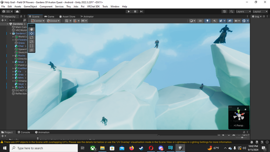Click the Hierarchy search-by-type icon

(x=25, y=20)
